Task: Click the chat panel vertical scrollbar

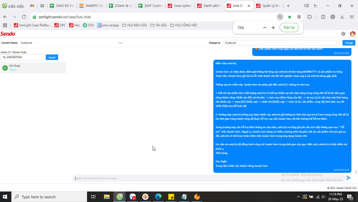Action: (356, 172)
